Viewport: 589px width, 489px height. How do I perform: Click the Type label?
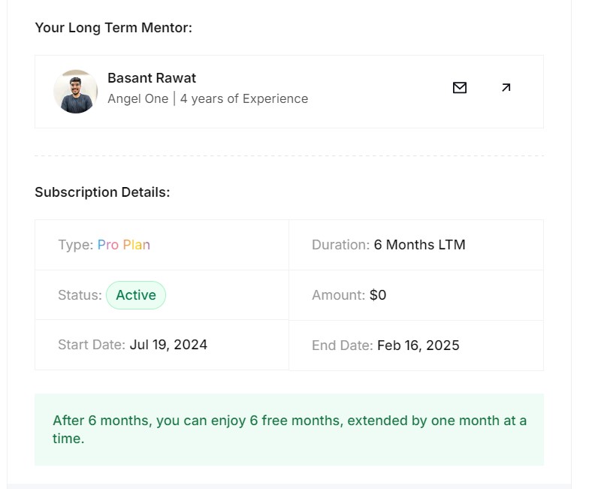click(75, 245)
